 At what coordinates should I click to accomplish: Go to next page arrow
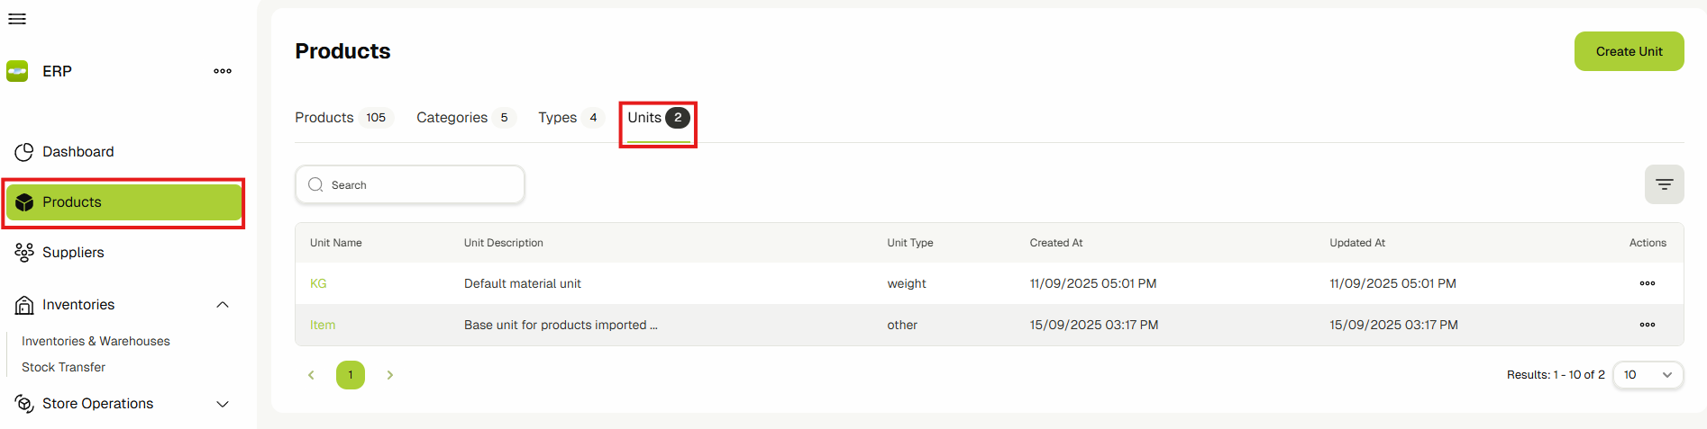point(390,375)
